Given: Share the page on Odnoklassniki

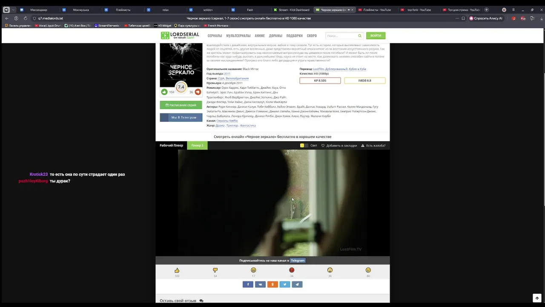Looking at the screenshot, I should (x=272, y=284).
